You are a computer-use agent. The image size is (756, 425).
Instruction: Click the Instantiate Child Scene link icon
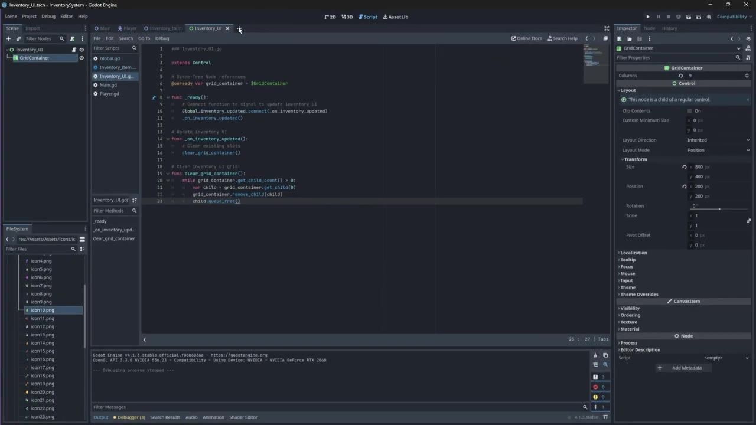pyautogui.click(x=18, y=38)
